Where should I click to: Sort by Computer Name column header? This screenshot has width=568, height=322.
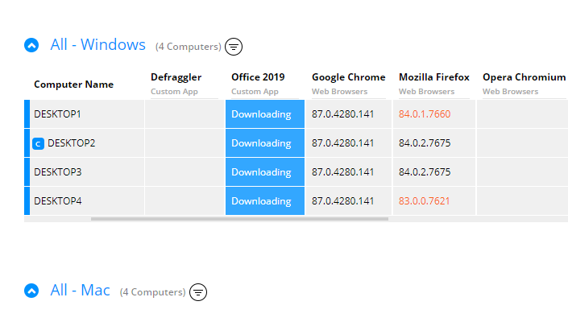(73, 85)
